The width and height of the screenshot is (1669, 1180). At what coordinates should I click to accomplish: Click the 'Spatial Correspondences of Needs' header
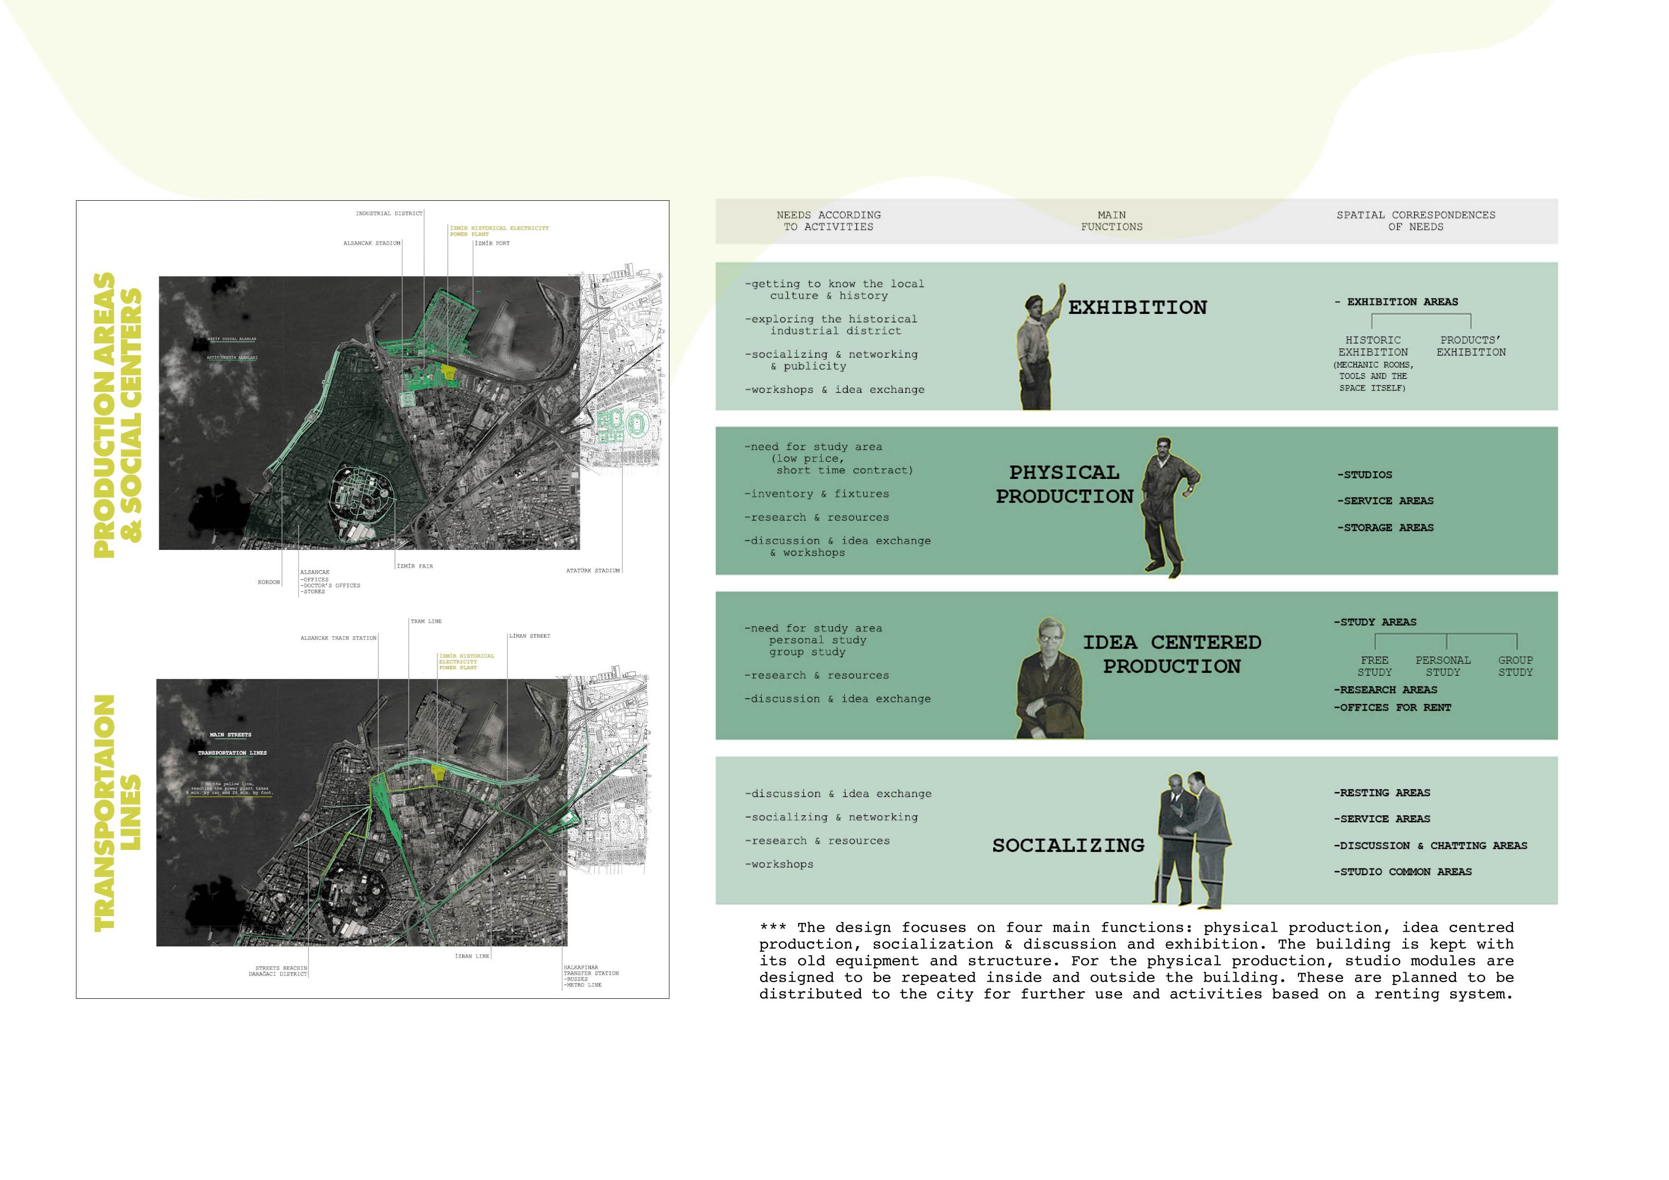tap(1415, 221)
